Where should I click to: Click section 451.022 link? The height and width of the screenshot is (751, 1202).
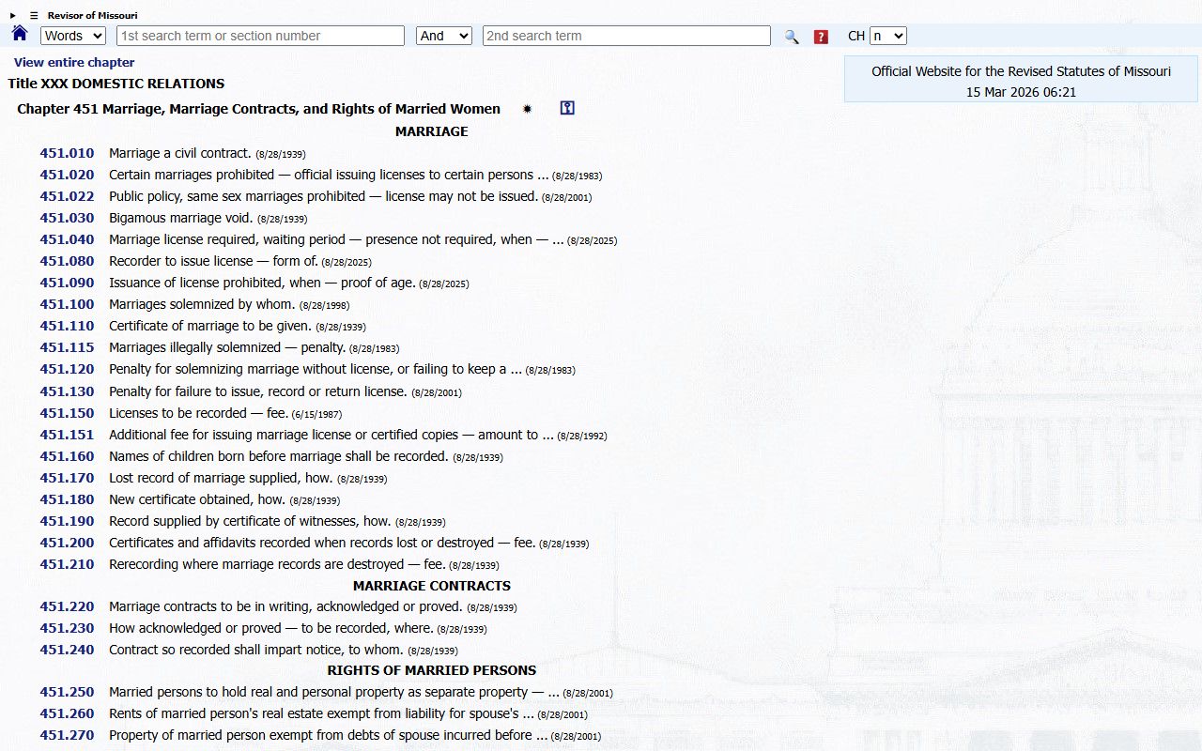(x=67, y=196)
